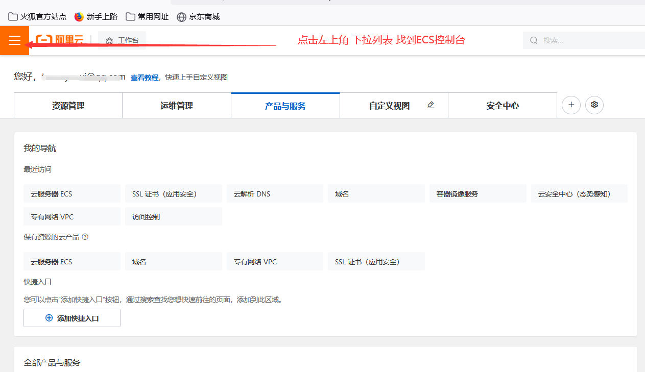Viewport: 645px width, 372px height.
Task: Open 云服务器 ECS under 最近访问
Action: [x=72, y=194]
